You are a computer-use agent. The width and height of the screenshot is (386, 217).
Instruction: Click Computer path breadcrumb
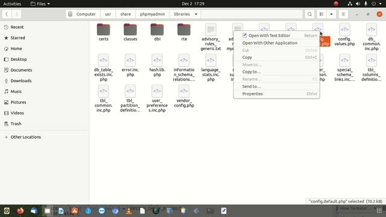click(x=83, y=14)
